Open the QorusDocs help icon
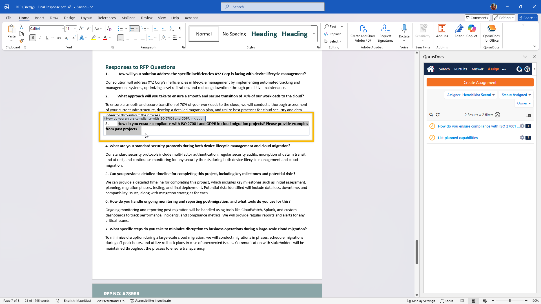Viewport: 541px width, 304px height. [527, 69]
